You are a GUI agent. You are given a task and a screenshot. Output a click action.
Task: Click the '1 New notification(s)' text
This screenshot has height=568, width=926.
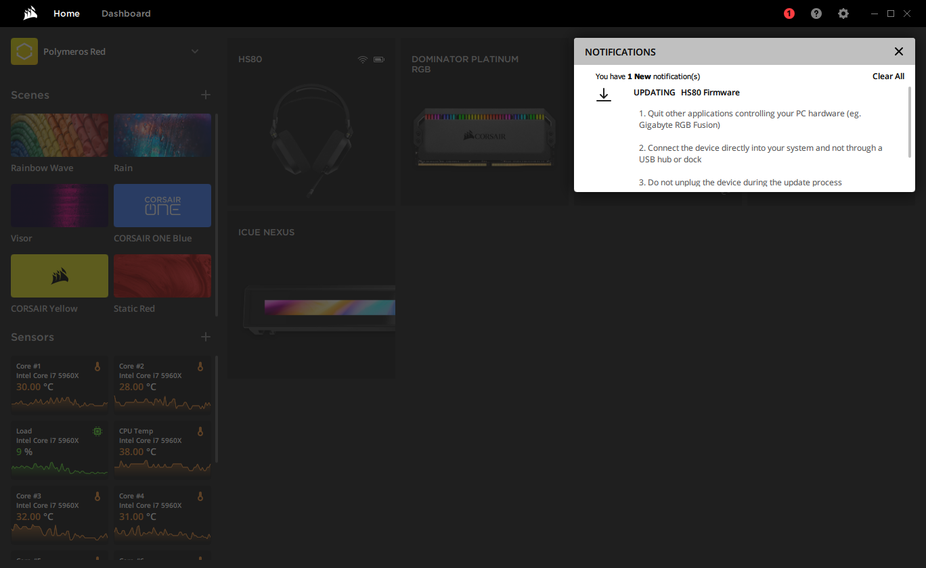point(663,76)
